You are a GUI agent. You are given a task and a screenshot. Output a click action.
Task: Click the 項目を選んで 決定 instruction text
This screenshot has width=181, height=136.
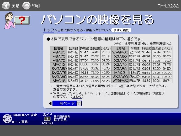25,115
